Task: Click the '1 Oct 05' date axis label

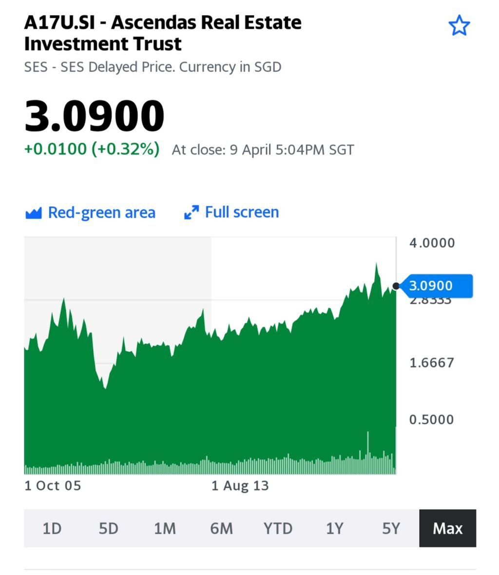Action: point(53,486)
